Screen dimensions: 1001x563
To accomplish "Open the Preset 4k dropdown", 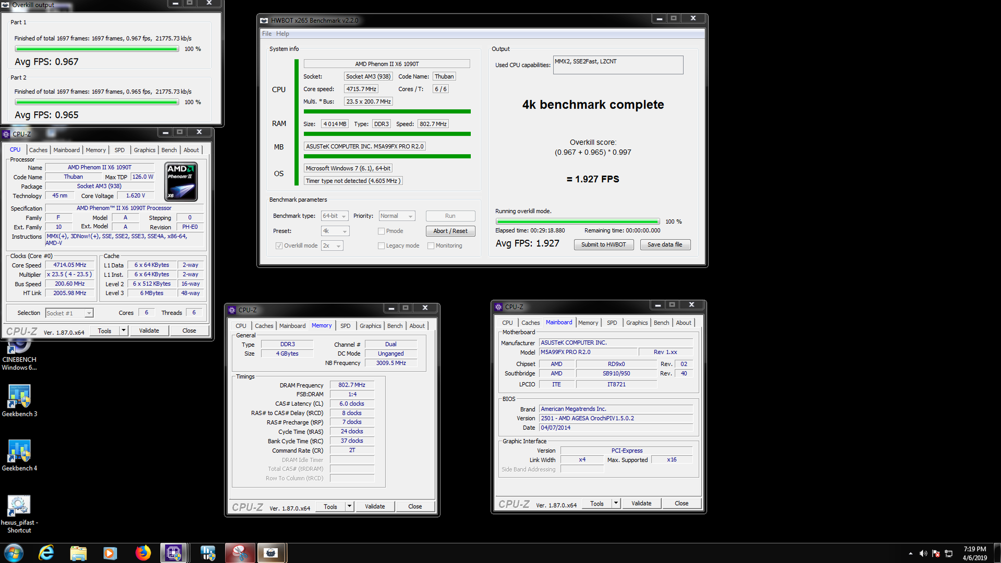I will pos(335,231).
